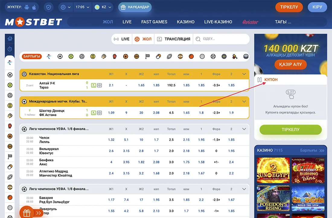Viewport: 332px width, 218px height.
Task: Filter by volleyball in the top sports row
Action: tap(82, 56)
